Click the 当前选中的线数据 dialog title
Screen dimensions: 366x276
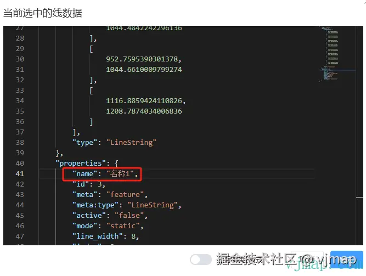[42, 13]
